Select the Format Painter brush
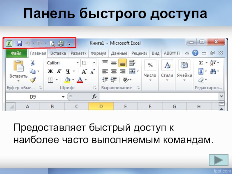The image size is (232, 174). click(33, 80)
